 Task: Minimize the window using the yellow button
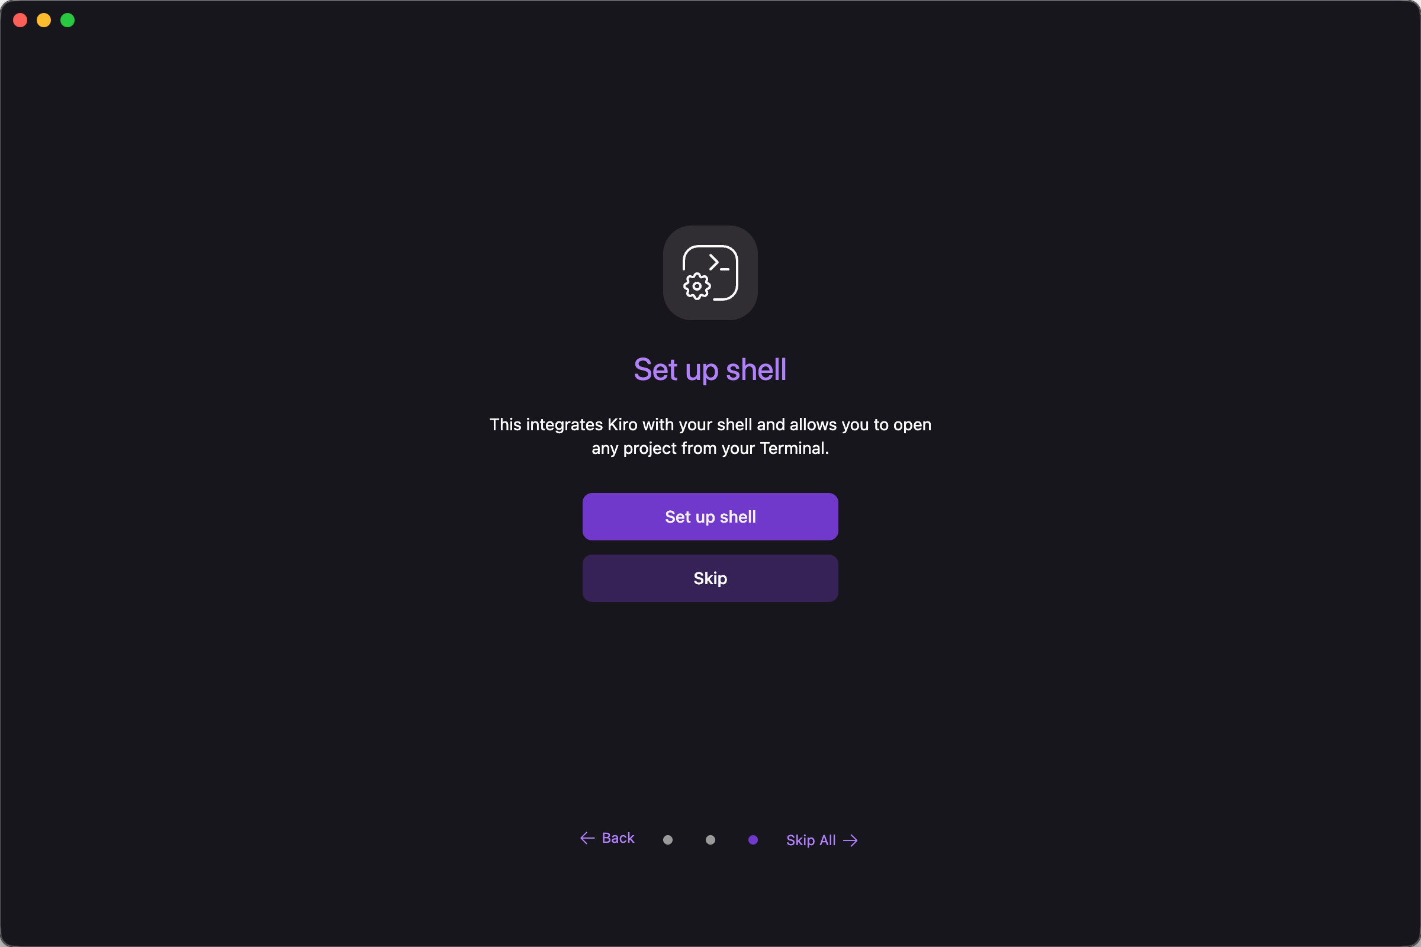click(x=43, y=20)
